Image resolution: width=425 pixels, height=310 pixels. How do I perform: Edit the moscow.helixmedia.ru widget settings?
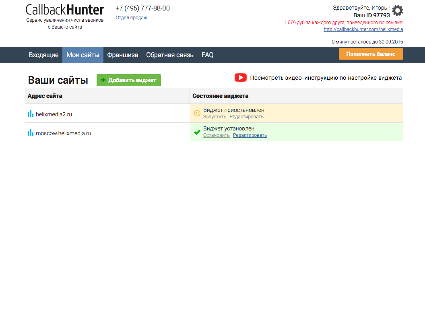pos(250,135)
